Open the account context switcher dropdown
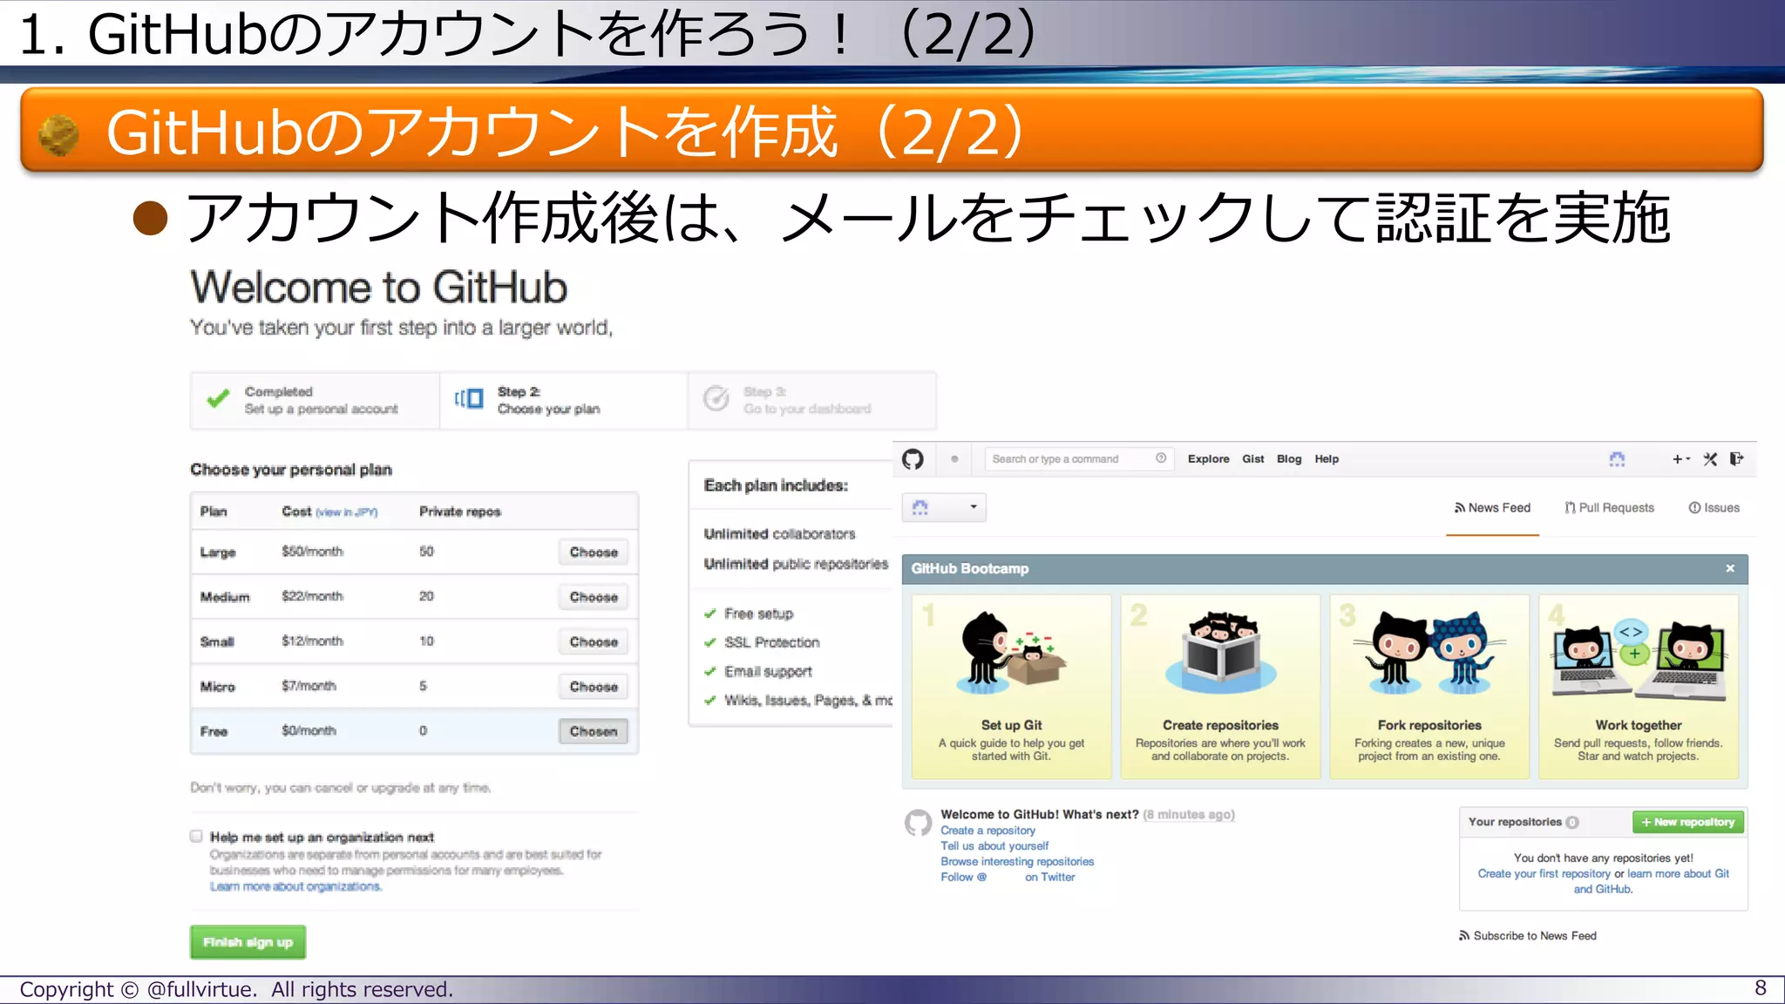This screenshot has width=1785, height=1004. (x=944, y=507)
